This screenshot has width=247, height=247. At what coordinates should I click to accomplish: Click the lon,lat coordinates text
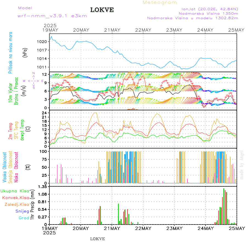[208, 9]
